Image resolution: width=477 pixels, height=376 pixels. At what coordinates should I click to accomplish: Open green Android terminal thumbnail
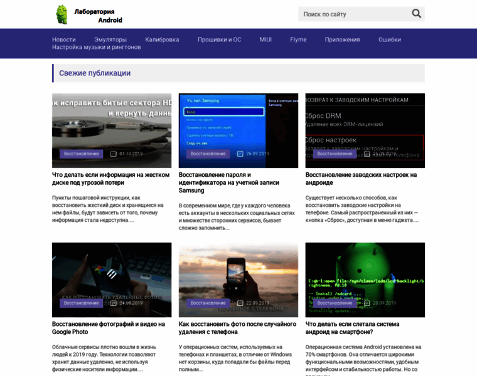pyautogui.click(x=365, y=279)
